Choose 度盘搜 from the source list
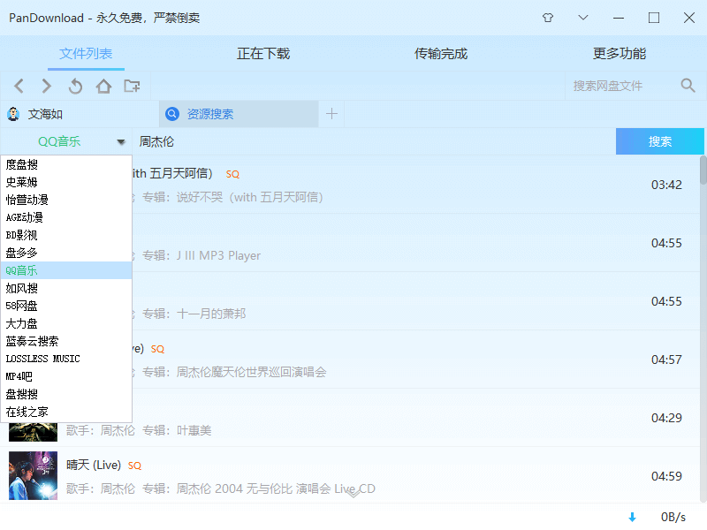 point(66,164)
